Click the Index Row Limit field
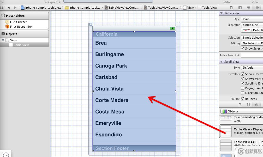 pos(252,55)
